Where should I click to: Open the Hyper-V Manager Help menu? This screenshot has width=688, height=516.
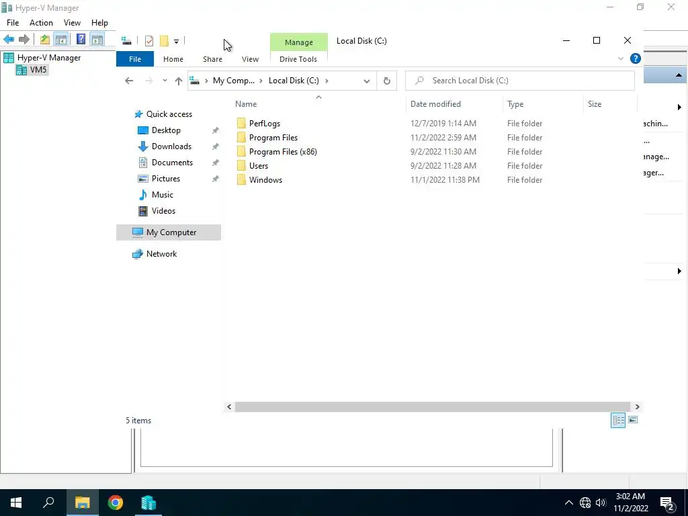coord(99,23)
